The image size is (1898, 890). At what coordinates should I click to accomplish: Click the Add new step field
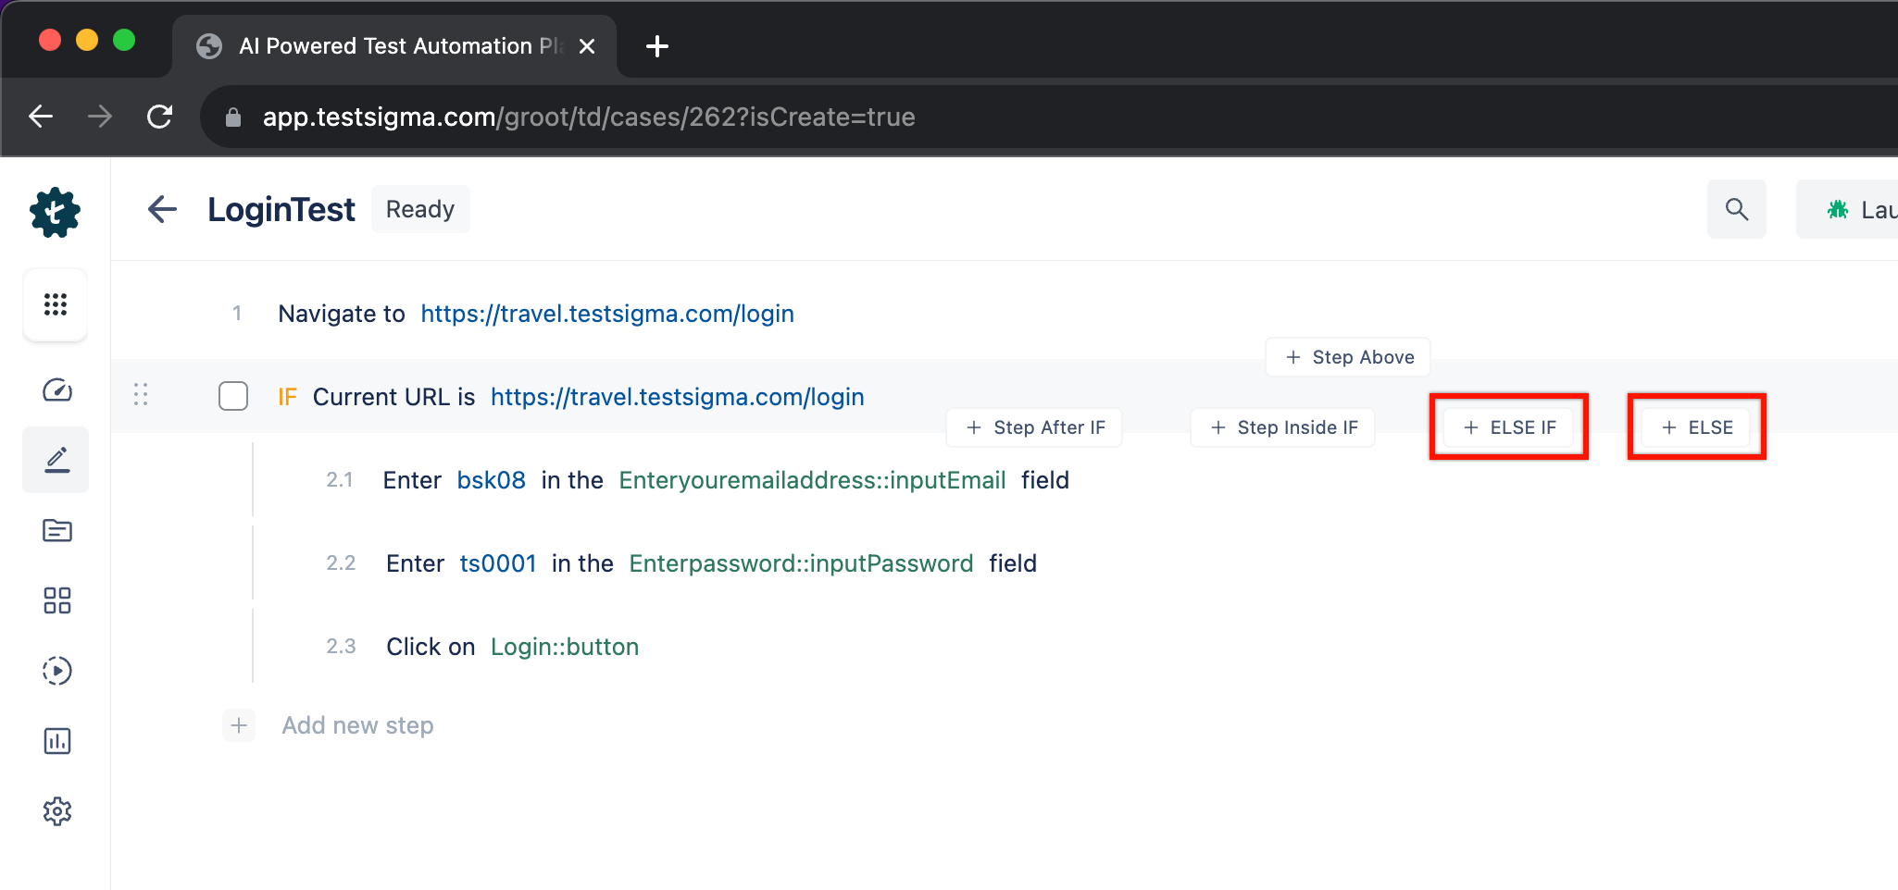tap(357, 725)
